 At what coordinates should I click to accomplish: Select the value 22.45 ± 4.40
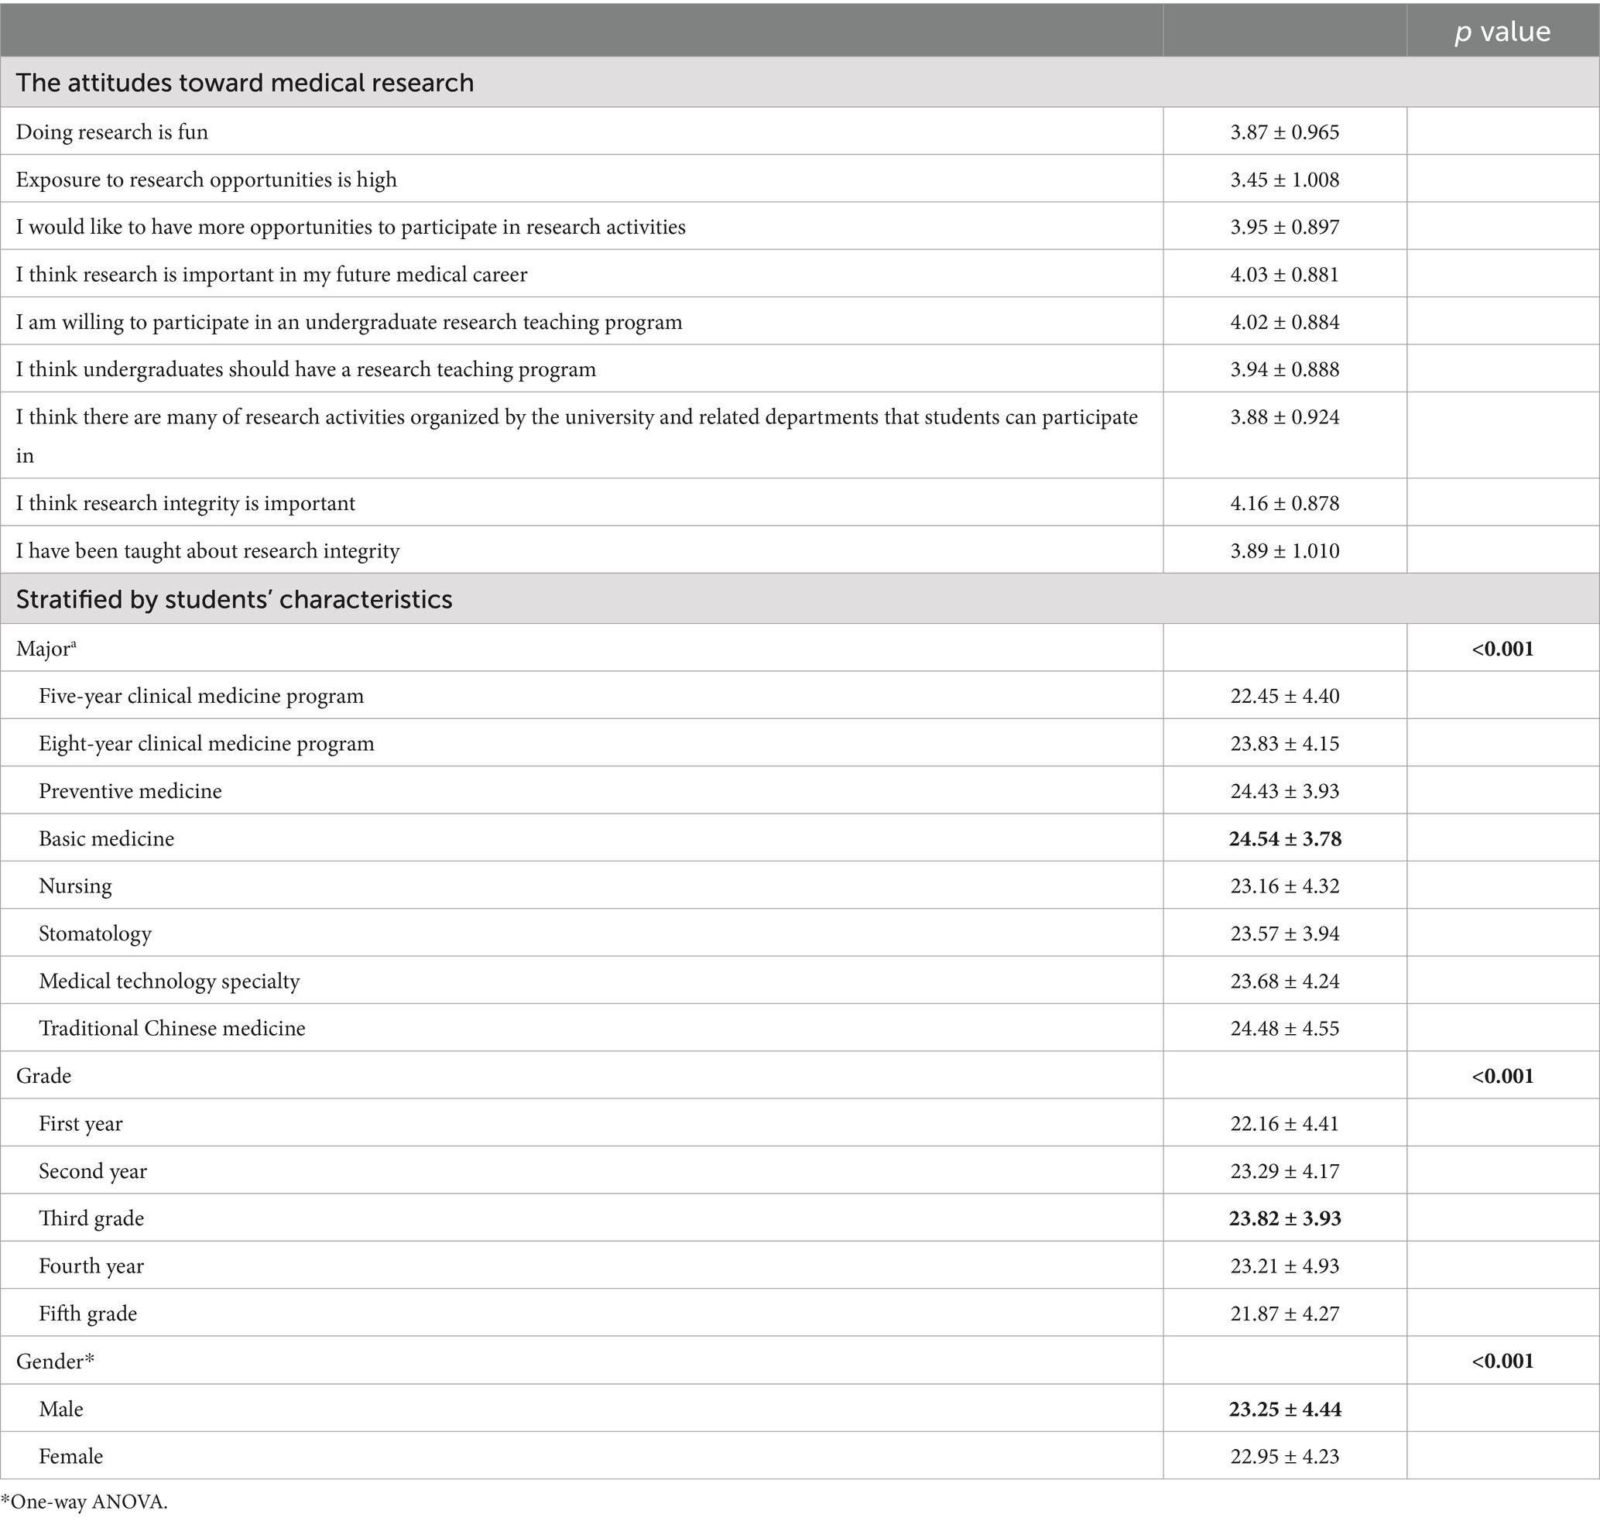coord(1284,697)
